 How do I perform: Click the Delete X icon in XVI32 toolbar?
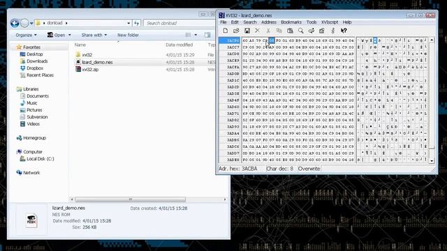258,31
